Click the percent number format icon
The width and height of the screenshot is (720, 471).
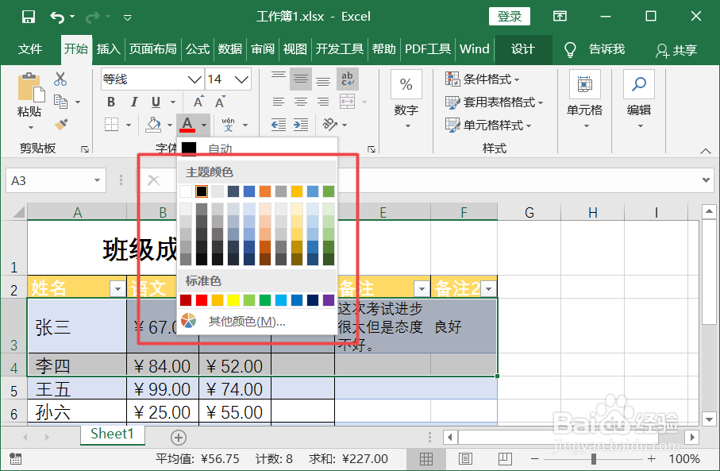[x=406, y=84]
